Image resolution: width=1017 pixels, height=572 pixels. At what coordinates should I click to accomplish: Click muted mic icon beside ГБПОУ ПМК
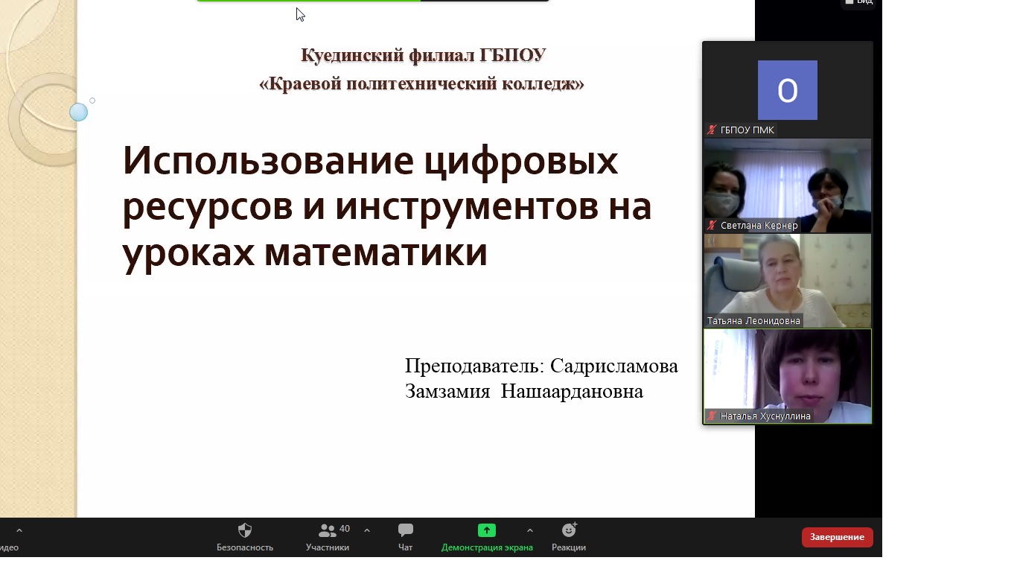[x=712, y=130]
